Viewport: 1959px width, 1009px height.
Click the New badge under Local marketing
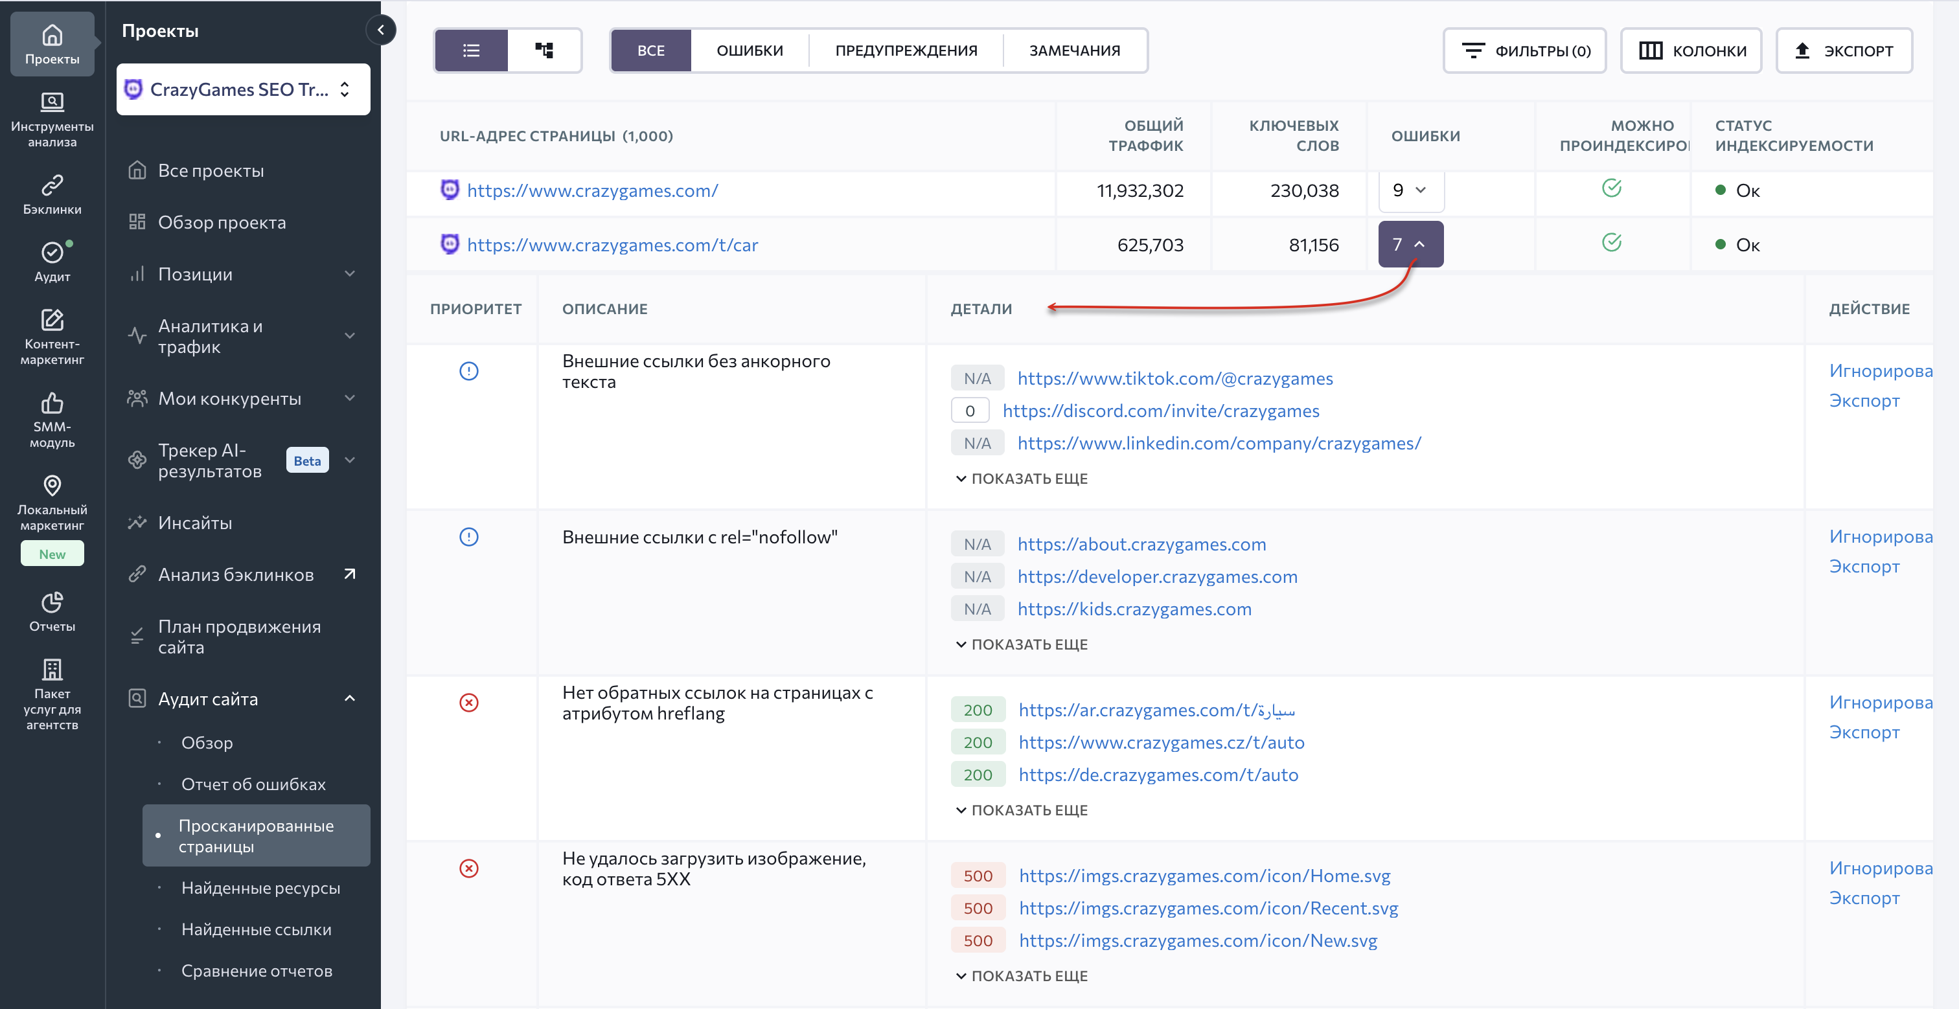[52, 554]
